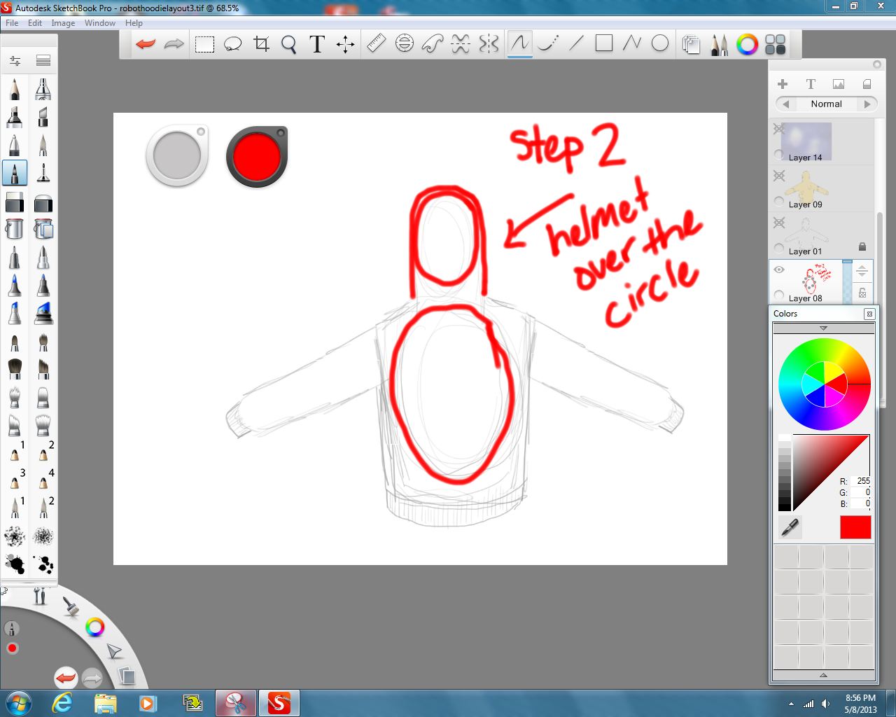896x717 pixels.
Task: Select the Crop tool
Action: [x=260, y=43]
